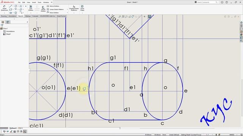Screen dimensions: 243x136
Task: Select the Polygon sketch tool
Action: [16, 13]
